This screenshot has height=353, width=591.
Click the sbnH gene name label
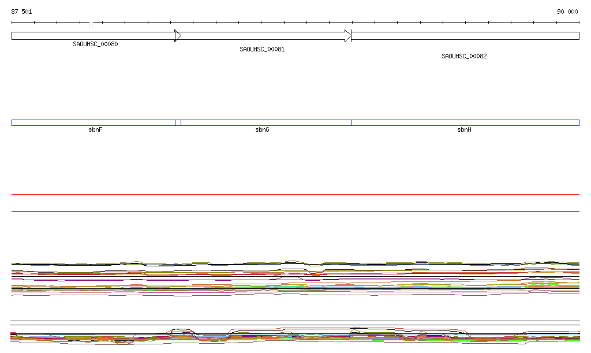(x=464, y=130)
